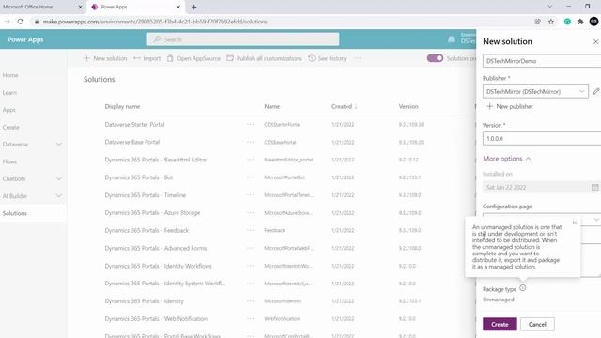Open Apps in left navigation
The height and width of the screenshot is (338, 601).
(x=8, y=110)
